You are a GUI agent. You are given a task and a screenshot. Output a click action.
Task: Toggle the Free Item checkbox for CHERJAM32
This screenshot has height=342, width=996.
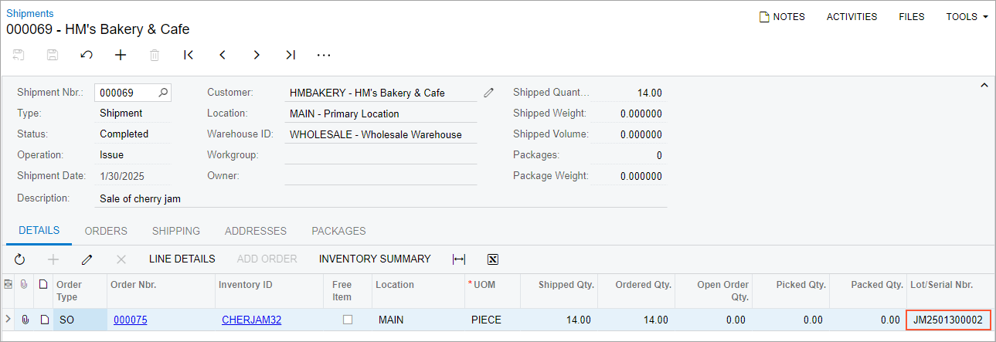[348, 320]
